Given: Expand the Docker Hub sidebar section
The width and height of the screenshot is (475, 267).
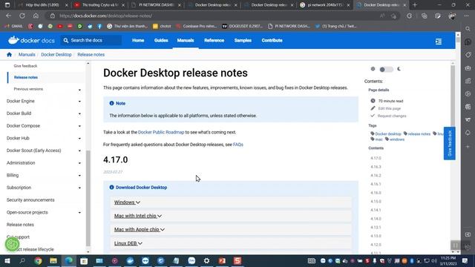Looking at the screenshot, I should point(79,139).
